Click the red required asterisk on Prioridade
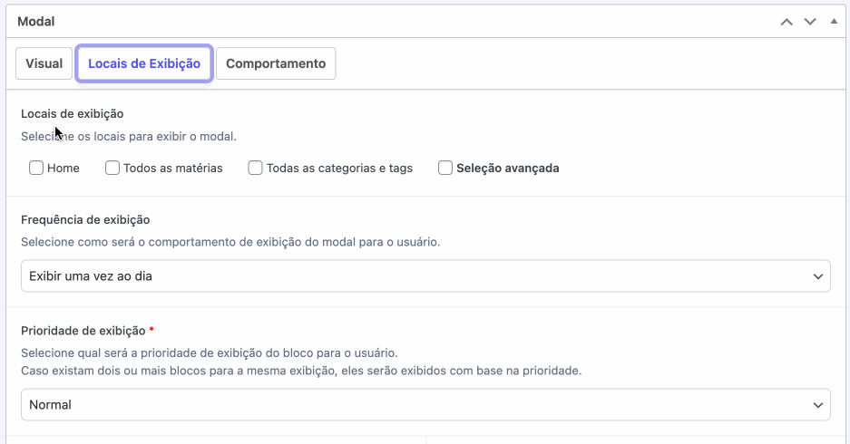 151,330
